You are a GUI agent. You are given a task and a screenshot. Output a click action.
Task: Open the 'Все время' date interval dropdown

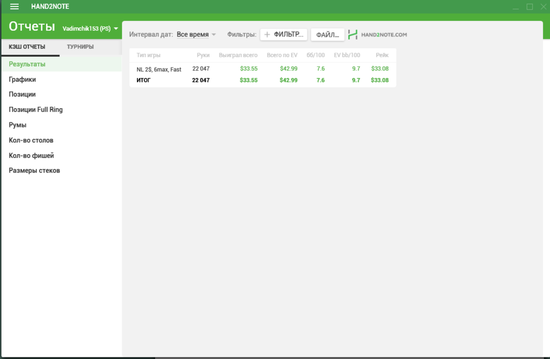[196, 35]
